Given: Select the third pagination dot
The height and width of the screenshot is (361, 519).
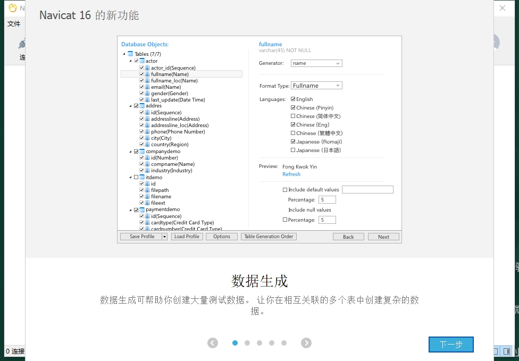Looking at the screenshot, I should pos(259,343).
